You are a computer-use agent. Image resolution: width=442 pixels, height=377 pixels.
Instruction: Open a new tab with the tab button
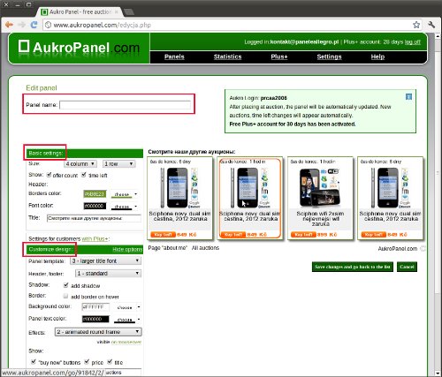point(129,12)
